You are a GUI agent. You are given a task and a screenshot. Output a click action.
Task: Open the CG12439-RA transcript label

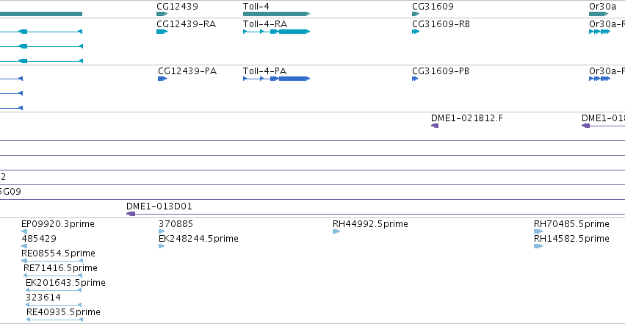click(186, 24)
